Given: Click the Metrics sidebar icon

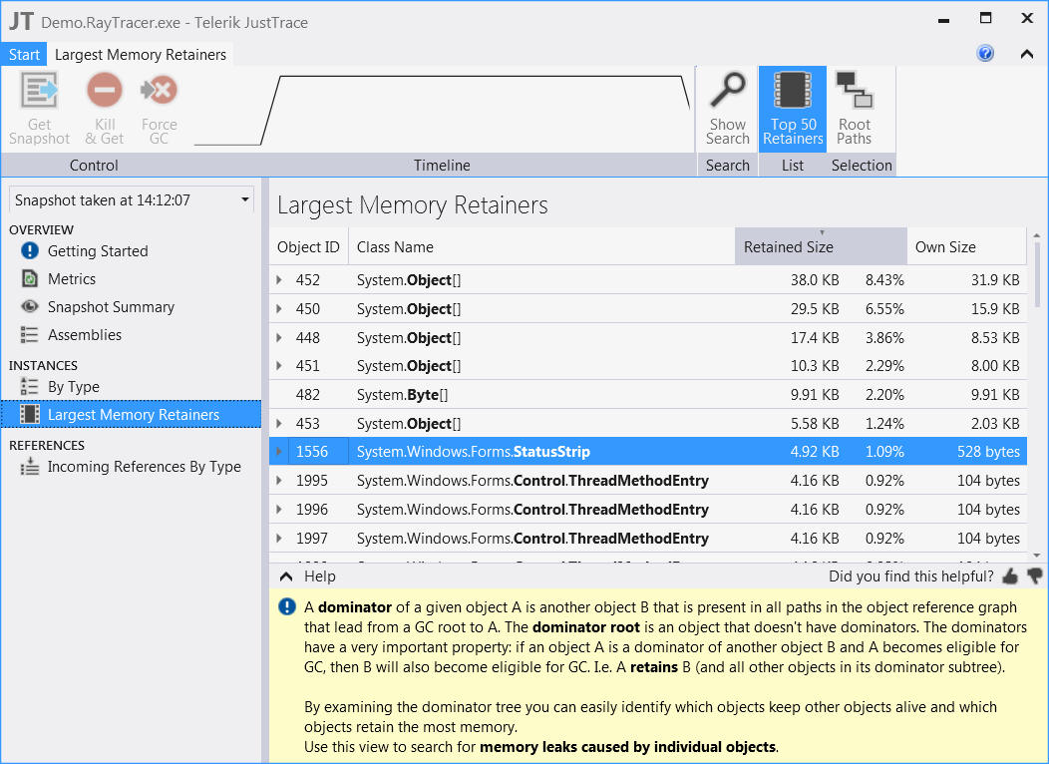Looking at the screenshot, I should [x=30, y=278].
